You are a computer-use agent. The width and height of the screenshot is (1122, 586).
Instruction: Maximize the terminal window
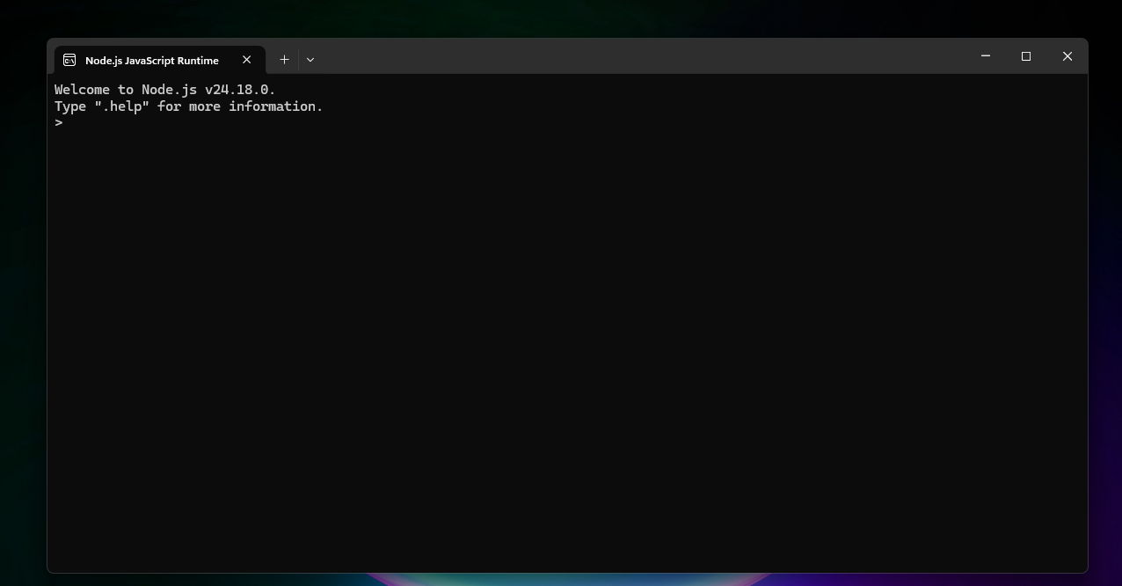(x=1026, y=56)
